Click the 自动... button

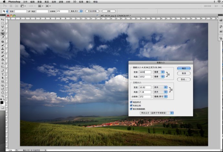pyautogui.click(x=184, y=79)
